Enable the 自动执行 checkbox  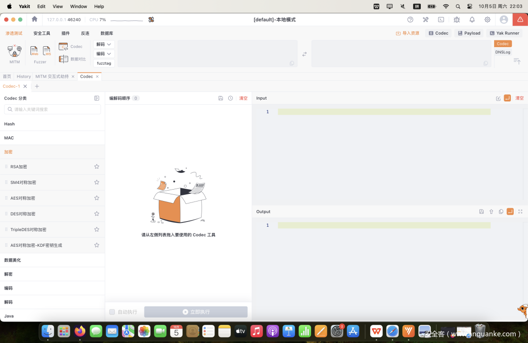pyautogui.click(x=112, y=312)
